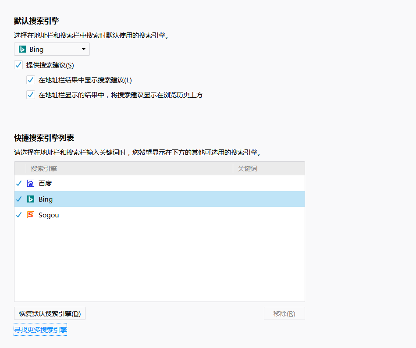The height and width of the screenshot is (348, 416).
Task: Toggle the 将搜索建议显示在浏览历史上方 checkbox
Action: click(x=31, y=95)
